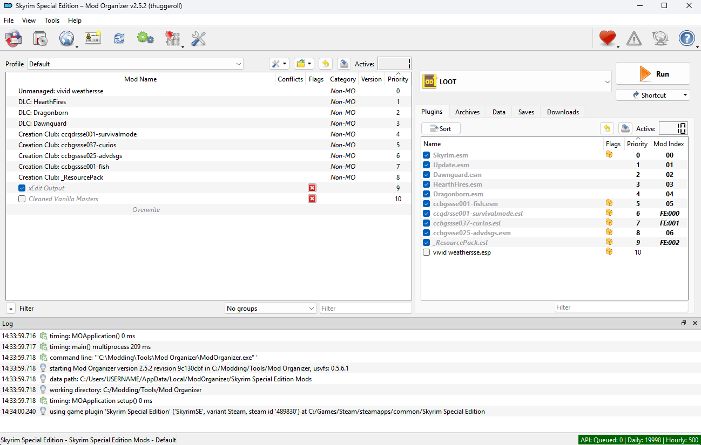Open the Tools menu
Screen dimensions: 701x445
[52, 20]
